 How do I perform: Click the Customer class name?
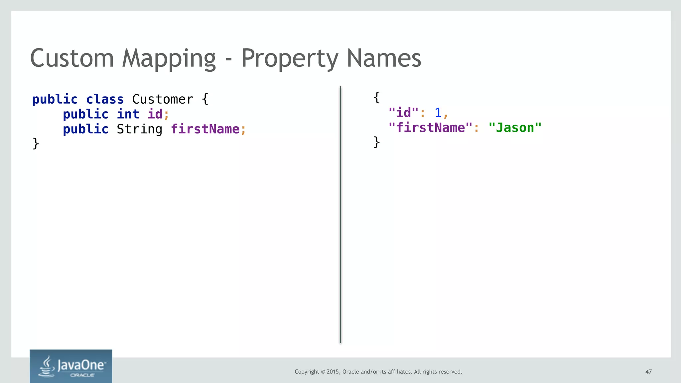click(163, 99)
